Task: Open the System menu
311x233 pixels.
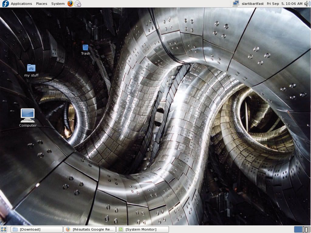Action: pyautogui.click(x=58, y=4)
